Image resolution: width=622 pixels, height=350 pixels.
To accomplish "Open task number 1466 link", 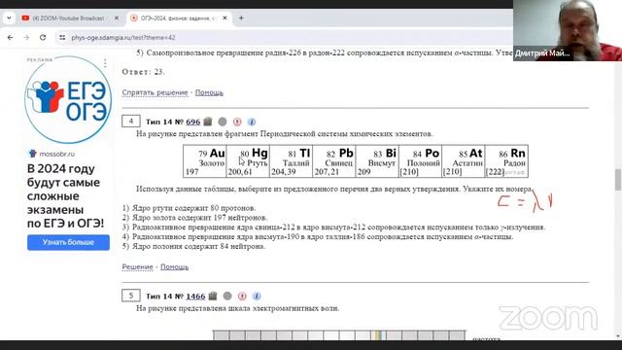I will point(195,297).
